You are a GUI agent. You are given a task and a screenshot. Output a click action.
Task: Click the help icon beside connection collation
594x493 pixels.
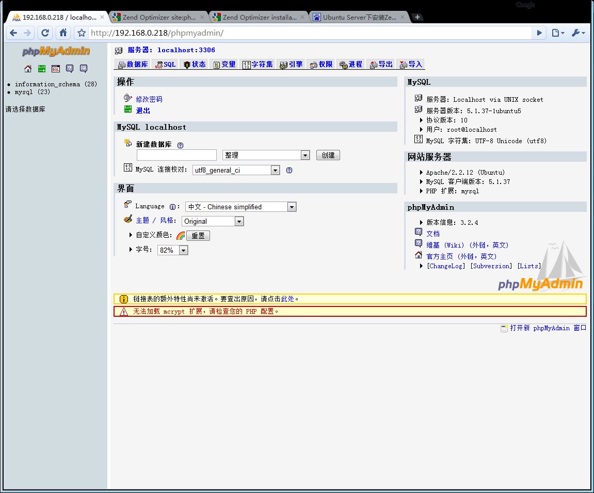pyautogui.click(x=289, y=170)
